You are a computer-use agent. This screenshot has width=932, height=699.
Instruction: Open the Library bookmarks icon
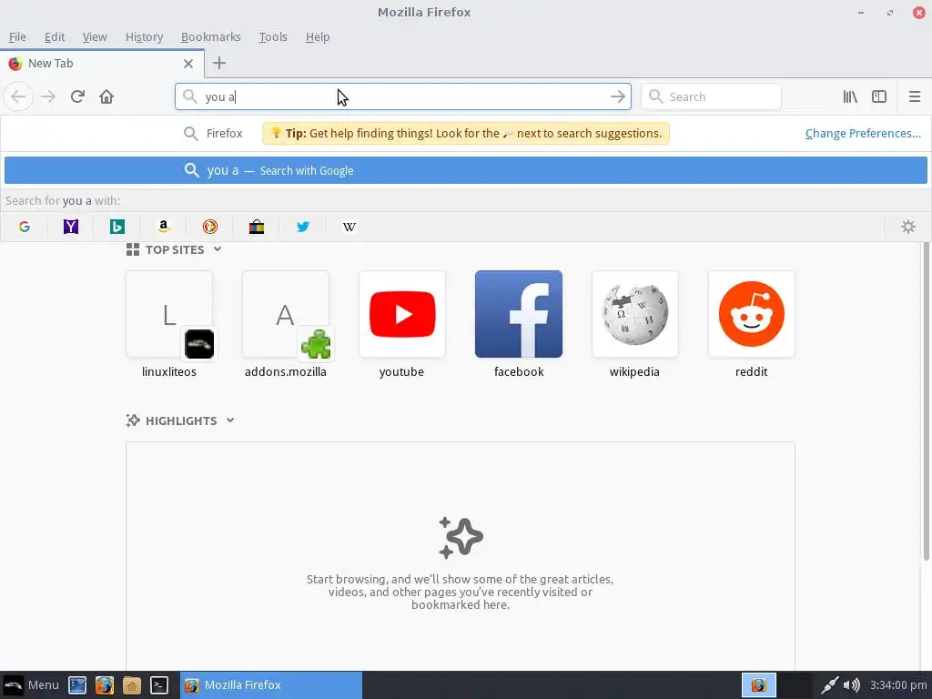tap(850, 96)
